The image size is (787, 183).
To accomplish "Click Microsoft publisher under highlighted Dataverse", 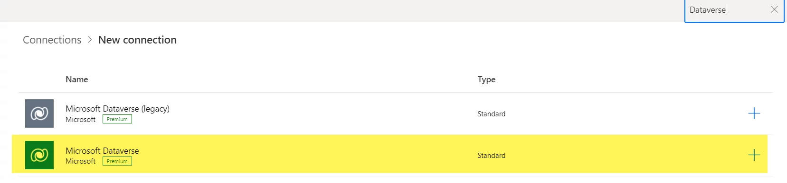I will [80, 161].
